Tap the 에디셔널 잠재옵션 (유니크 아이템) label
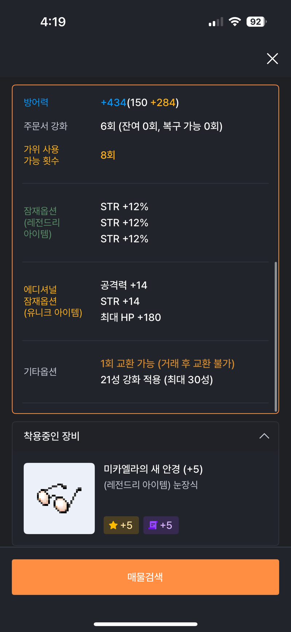 click(x=53, y=301)
